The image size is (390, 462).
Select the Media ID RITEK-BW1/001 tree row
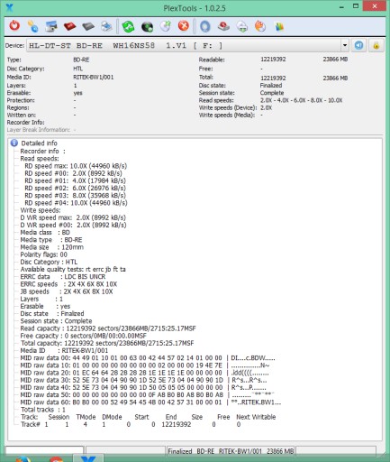64,351
